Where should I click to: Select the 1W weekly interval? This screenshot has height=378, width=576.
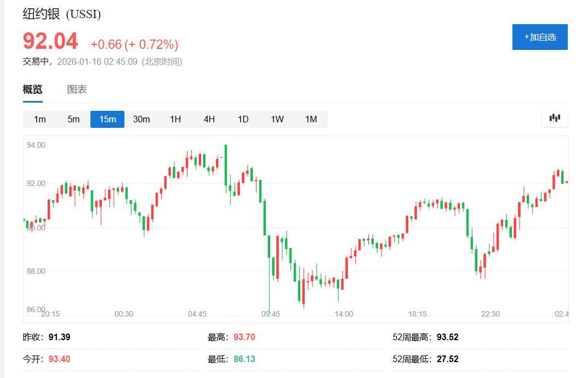pyautogui.click(x=277, y=119)
